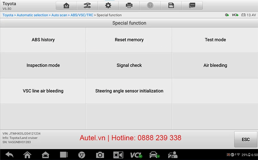Return to Automatic selection breadcrumb

point(32,15)
